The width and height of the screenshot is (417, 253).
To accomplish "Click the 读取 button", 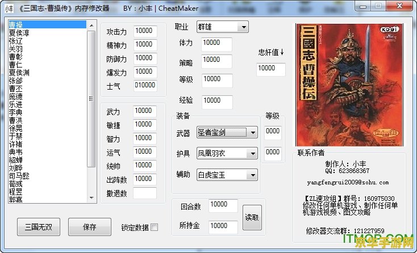I will coord(252,217).
